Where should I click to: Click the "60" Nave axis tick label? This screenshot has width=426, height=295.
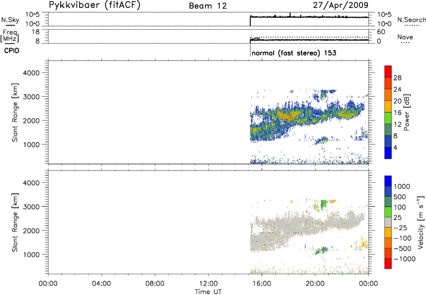(x=381, y=32)
